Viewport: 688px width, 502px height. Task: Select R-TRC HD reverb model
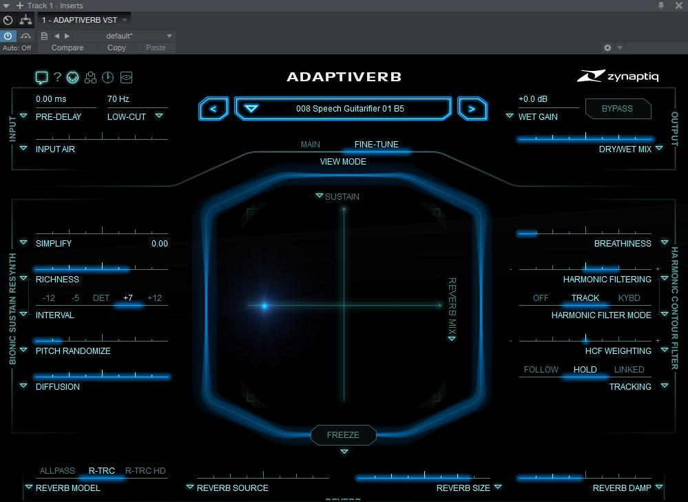click(x=145, y=471)
